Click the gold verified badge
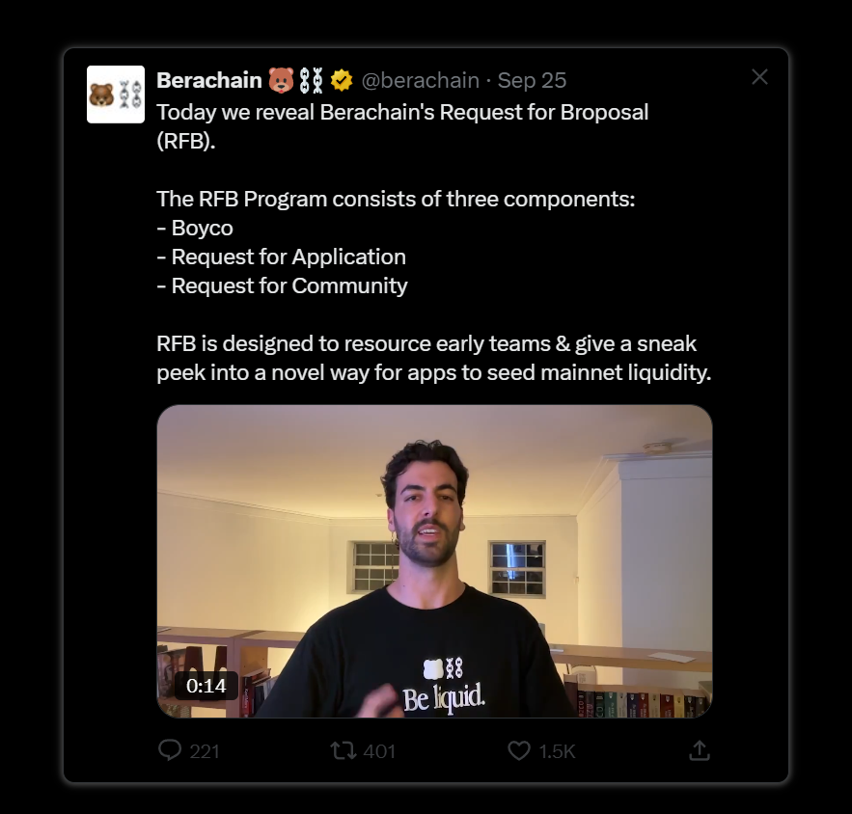This screenshot has width=852, height=814. click(x=342, y=80)
